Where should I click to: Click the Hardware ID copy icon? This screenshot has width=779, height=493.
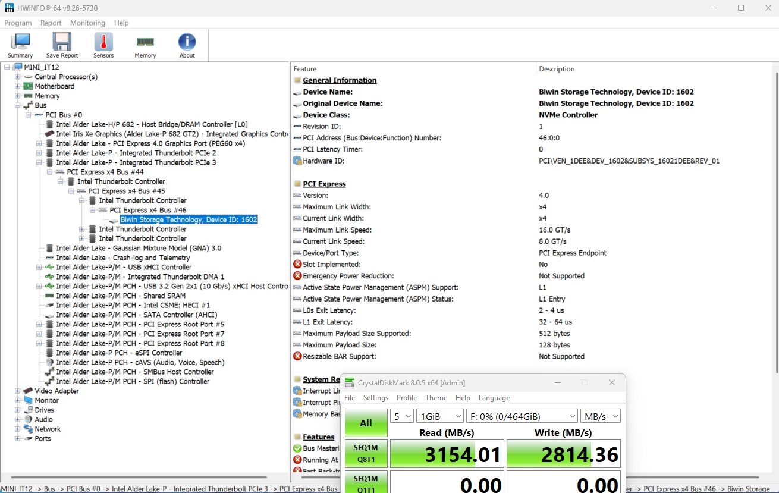tap(297, 161)
